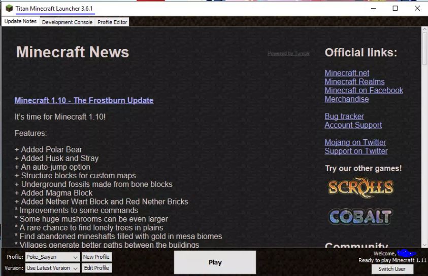Expand the Profile dropdown showing Poke_Saiyan
This screenshot has height=276, width=428.
pyautogui.click(x=52, y=257)
